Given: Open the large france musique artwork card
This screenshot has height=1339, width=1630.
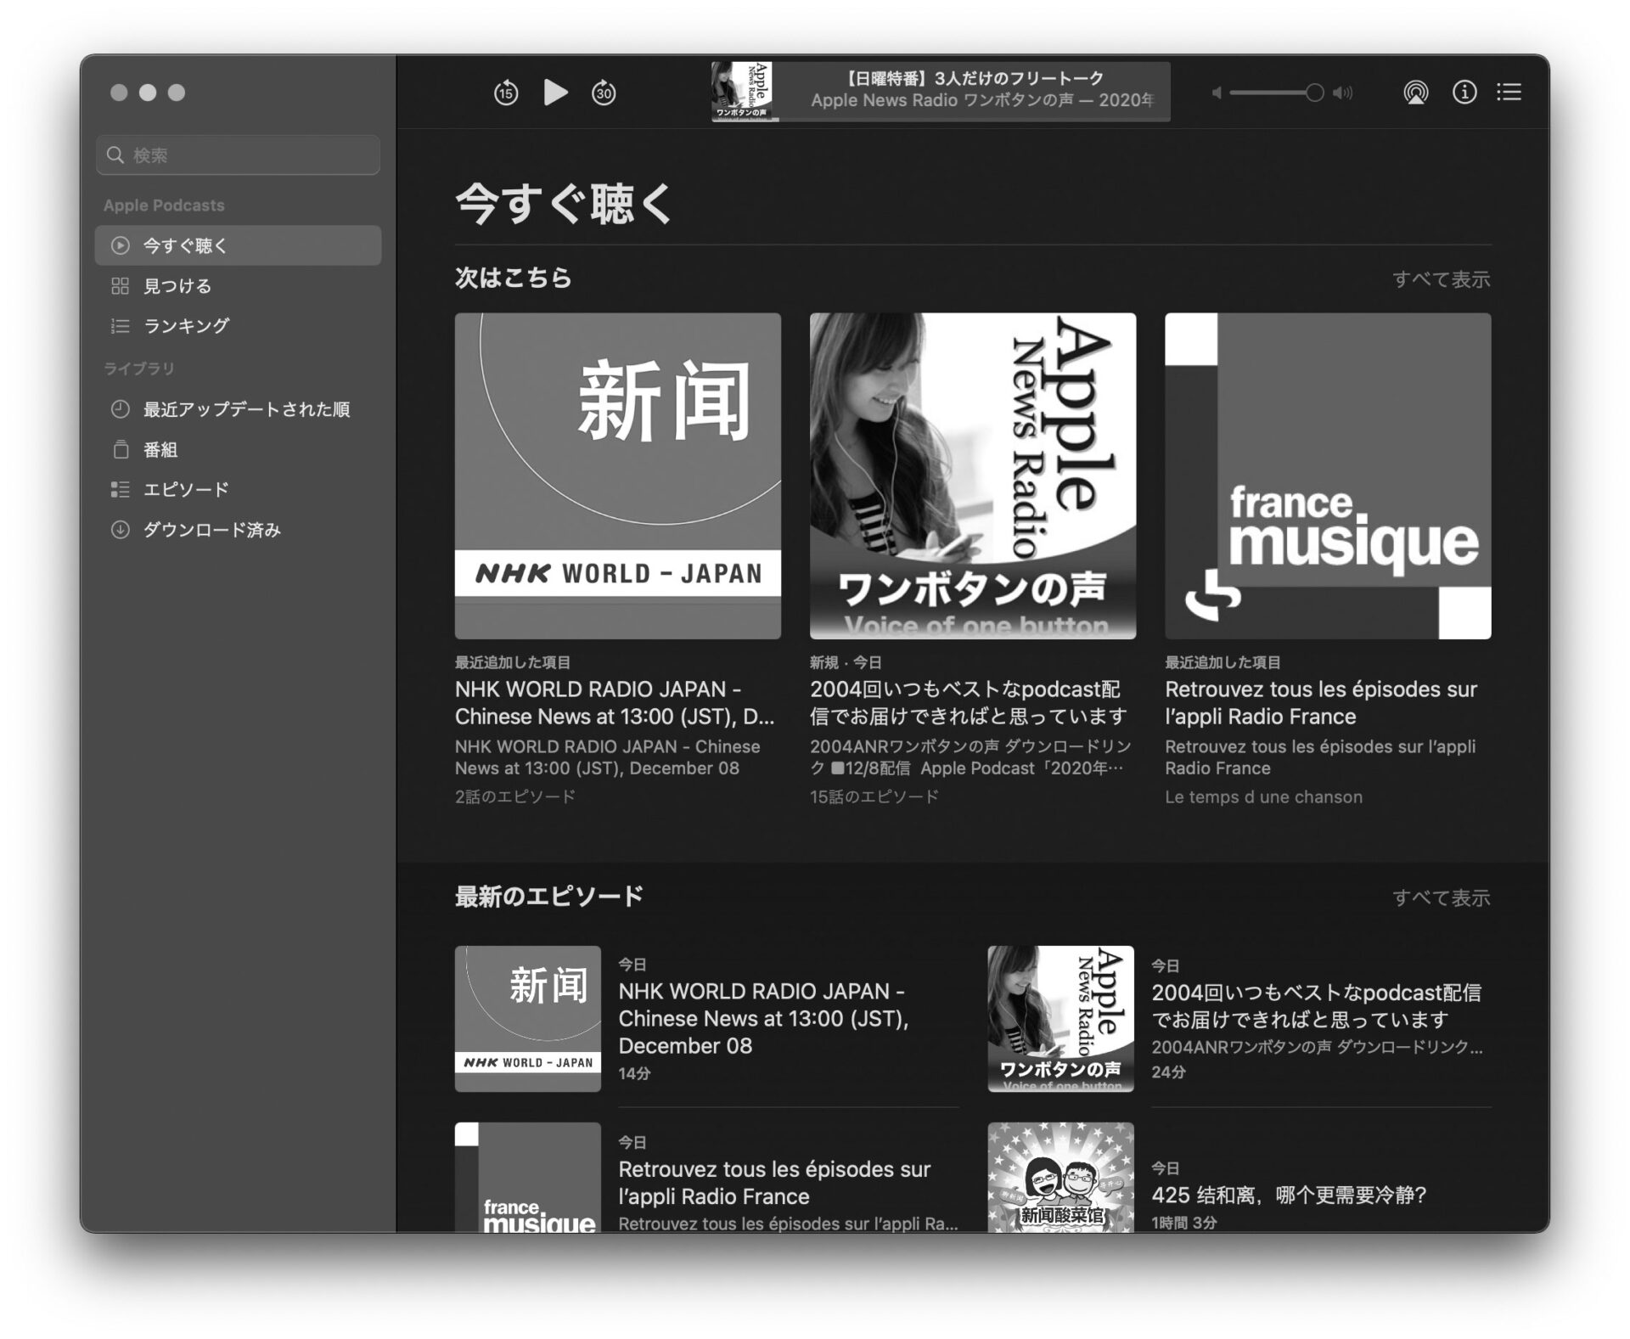Looking at the screenshot, I should click(1328, 475).
